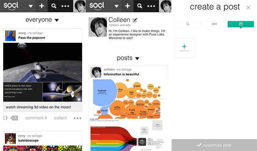Image resolution: width=257 pixels, height=151 pixels.
Task: Open the three-dots menu under popcorn post
Action: pyautogui.click(x=77, y=118)
